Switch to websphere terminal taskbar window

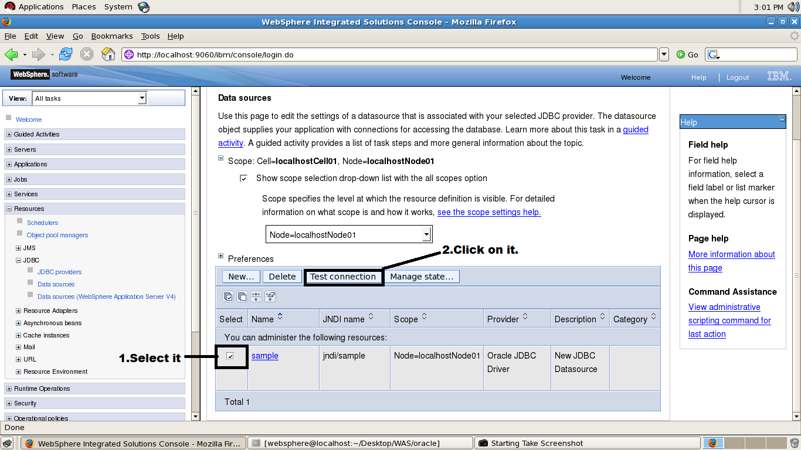(359, 443)
